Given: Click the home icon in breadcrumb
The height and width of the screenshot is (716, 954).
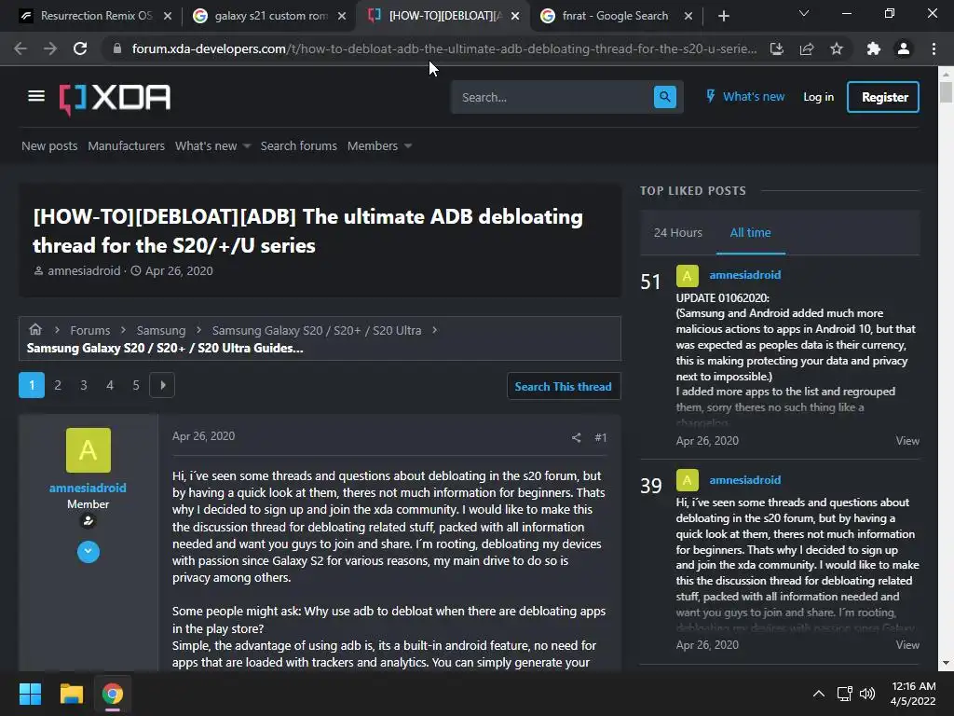Looking at the screenshot, I should (x=35, y=329).
